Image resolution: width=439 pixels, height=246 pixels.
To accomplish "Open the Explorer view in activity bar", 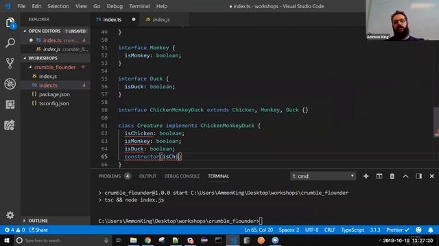I will tap(10, 23).
